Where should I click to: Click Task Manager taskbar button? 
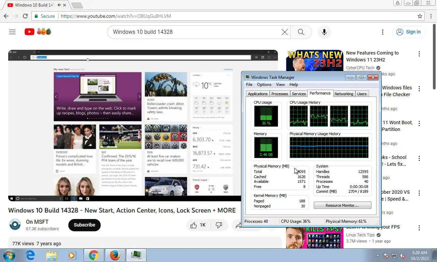136,255
